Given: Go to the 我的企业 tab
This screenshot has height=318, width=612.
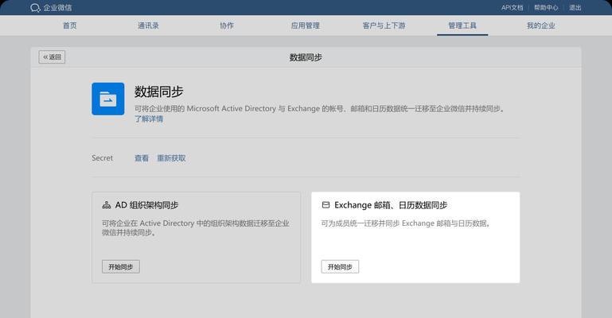Looking at the screenshot, I should point(541,25).
